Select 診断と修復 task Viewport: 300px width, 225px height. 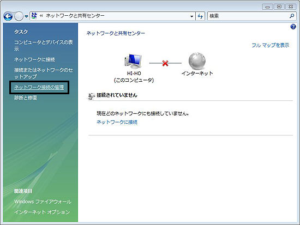pyautogui.click(x=26, y=98)
